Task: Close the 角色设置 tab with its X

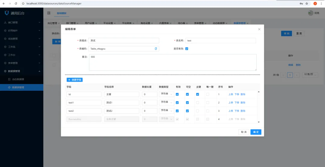Action: (x=152, y=23)
